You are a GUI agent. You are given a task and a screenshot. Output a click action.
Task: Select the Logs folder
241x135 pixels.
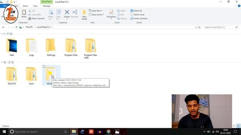[31, 47]
